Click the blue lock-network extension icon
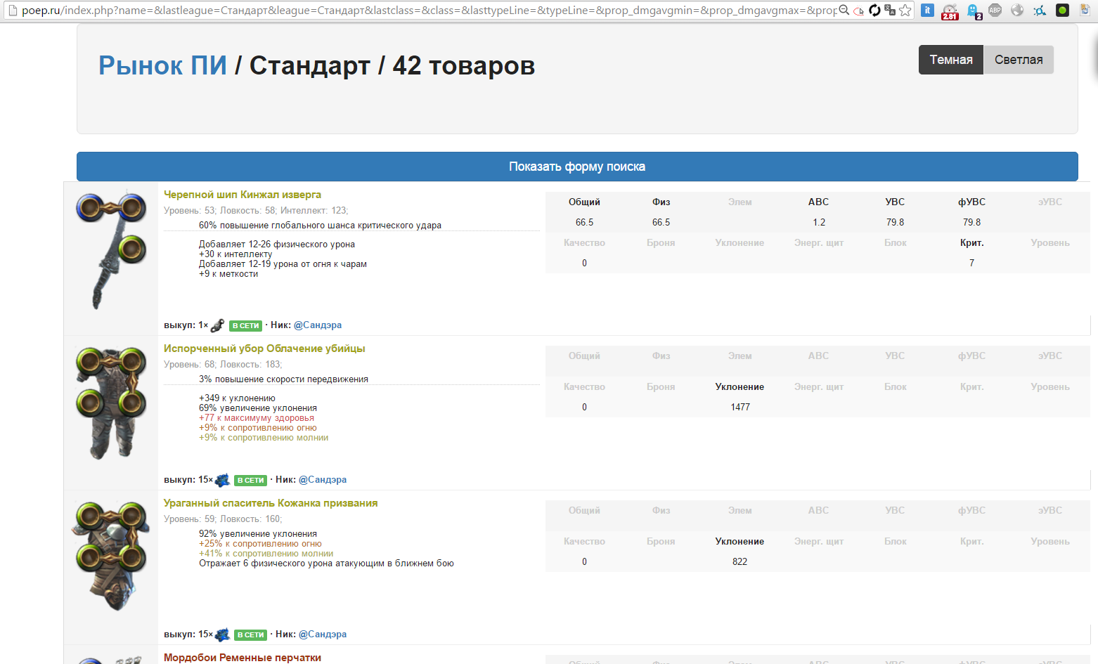1098x664 pixels. click(1040, 10)
